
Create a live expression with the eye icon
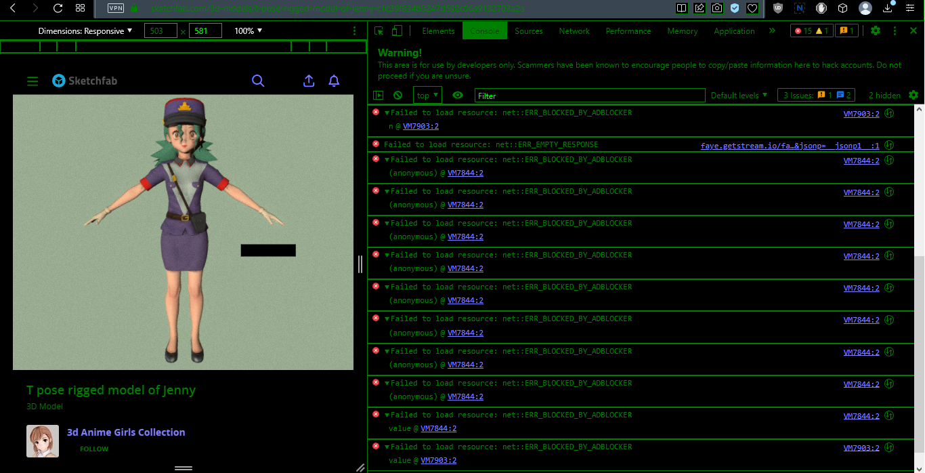click(x=458, y=96)
